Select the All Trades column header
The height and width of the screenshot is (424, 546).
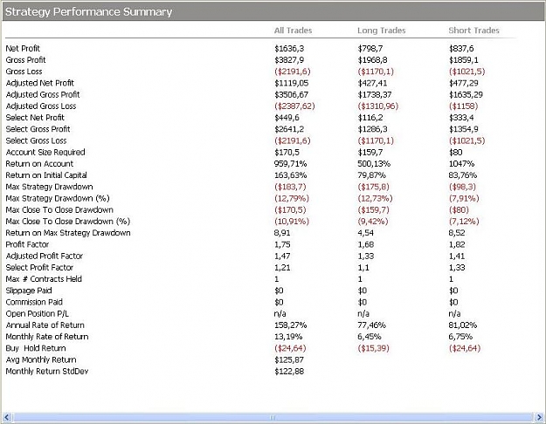[293, 31]
